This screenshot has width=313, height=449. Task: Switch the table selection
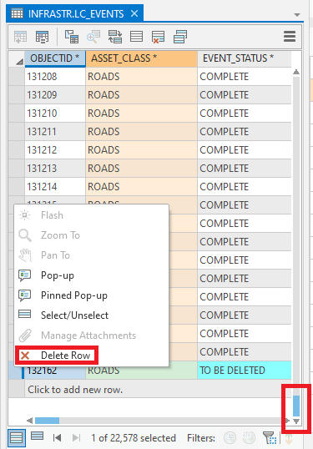115,37
